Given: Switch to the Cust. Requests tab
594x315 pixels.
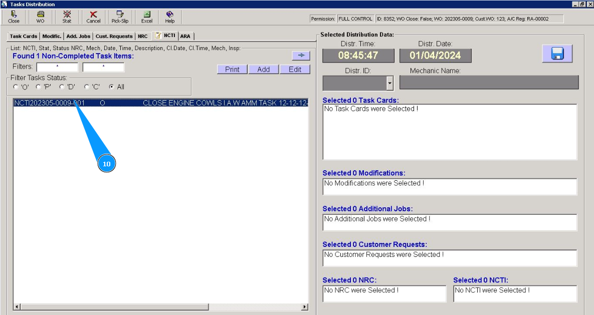Looking at the screenshot, I should [114, 37].
